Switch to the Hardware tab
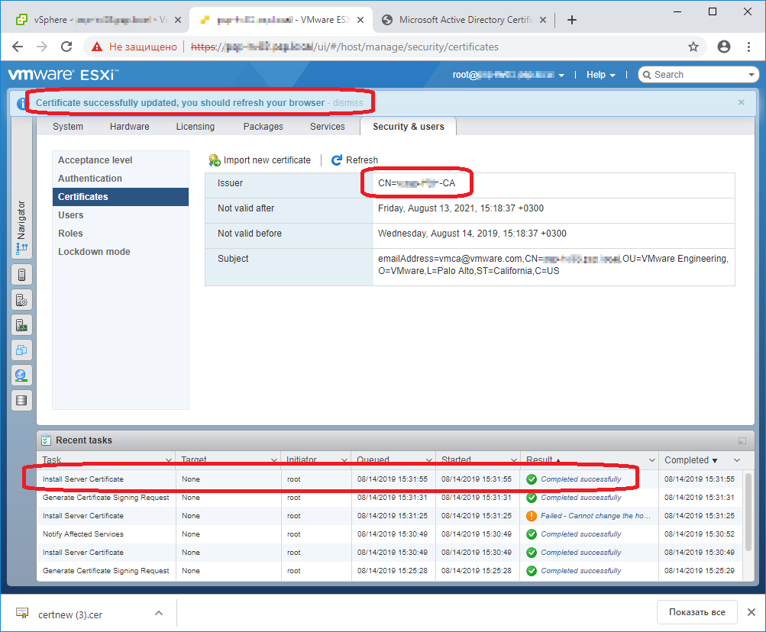Screen dimensions: 766x632 click(x=130, y=127)
